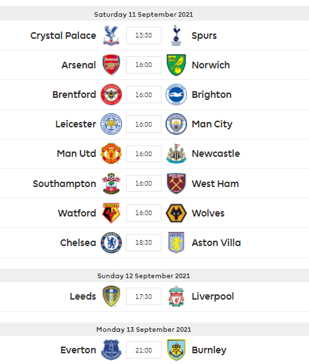This screenshot has width=309, height=364.
Task: Open the Burnley club badge
Action: click(176, 350)
